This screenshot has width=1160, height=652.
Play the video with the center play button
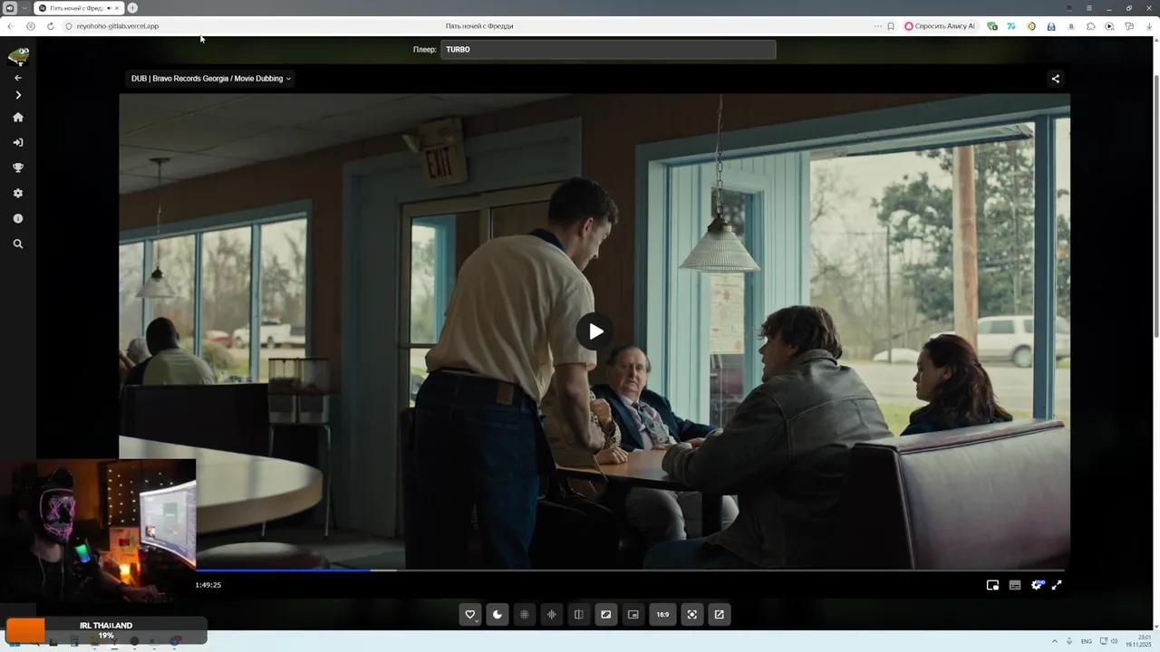click(x=594, y=331)
